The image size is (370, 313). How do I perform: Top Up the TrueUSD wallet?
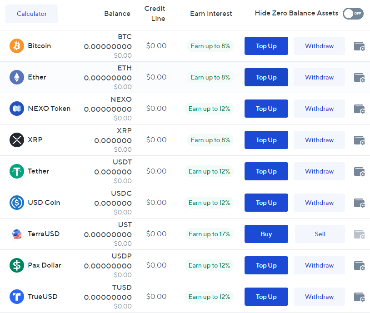tap(266, 297)
